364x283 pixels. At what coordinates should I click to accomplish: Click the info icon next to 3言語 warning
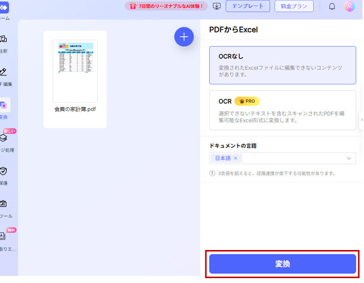click(x=212, y=173)
